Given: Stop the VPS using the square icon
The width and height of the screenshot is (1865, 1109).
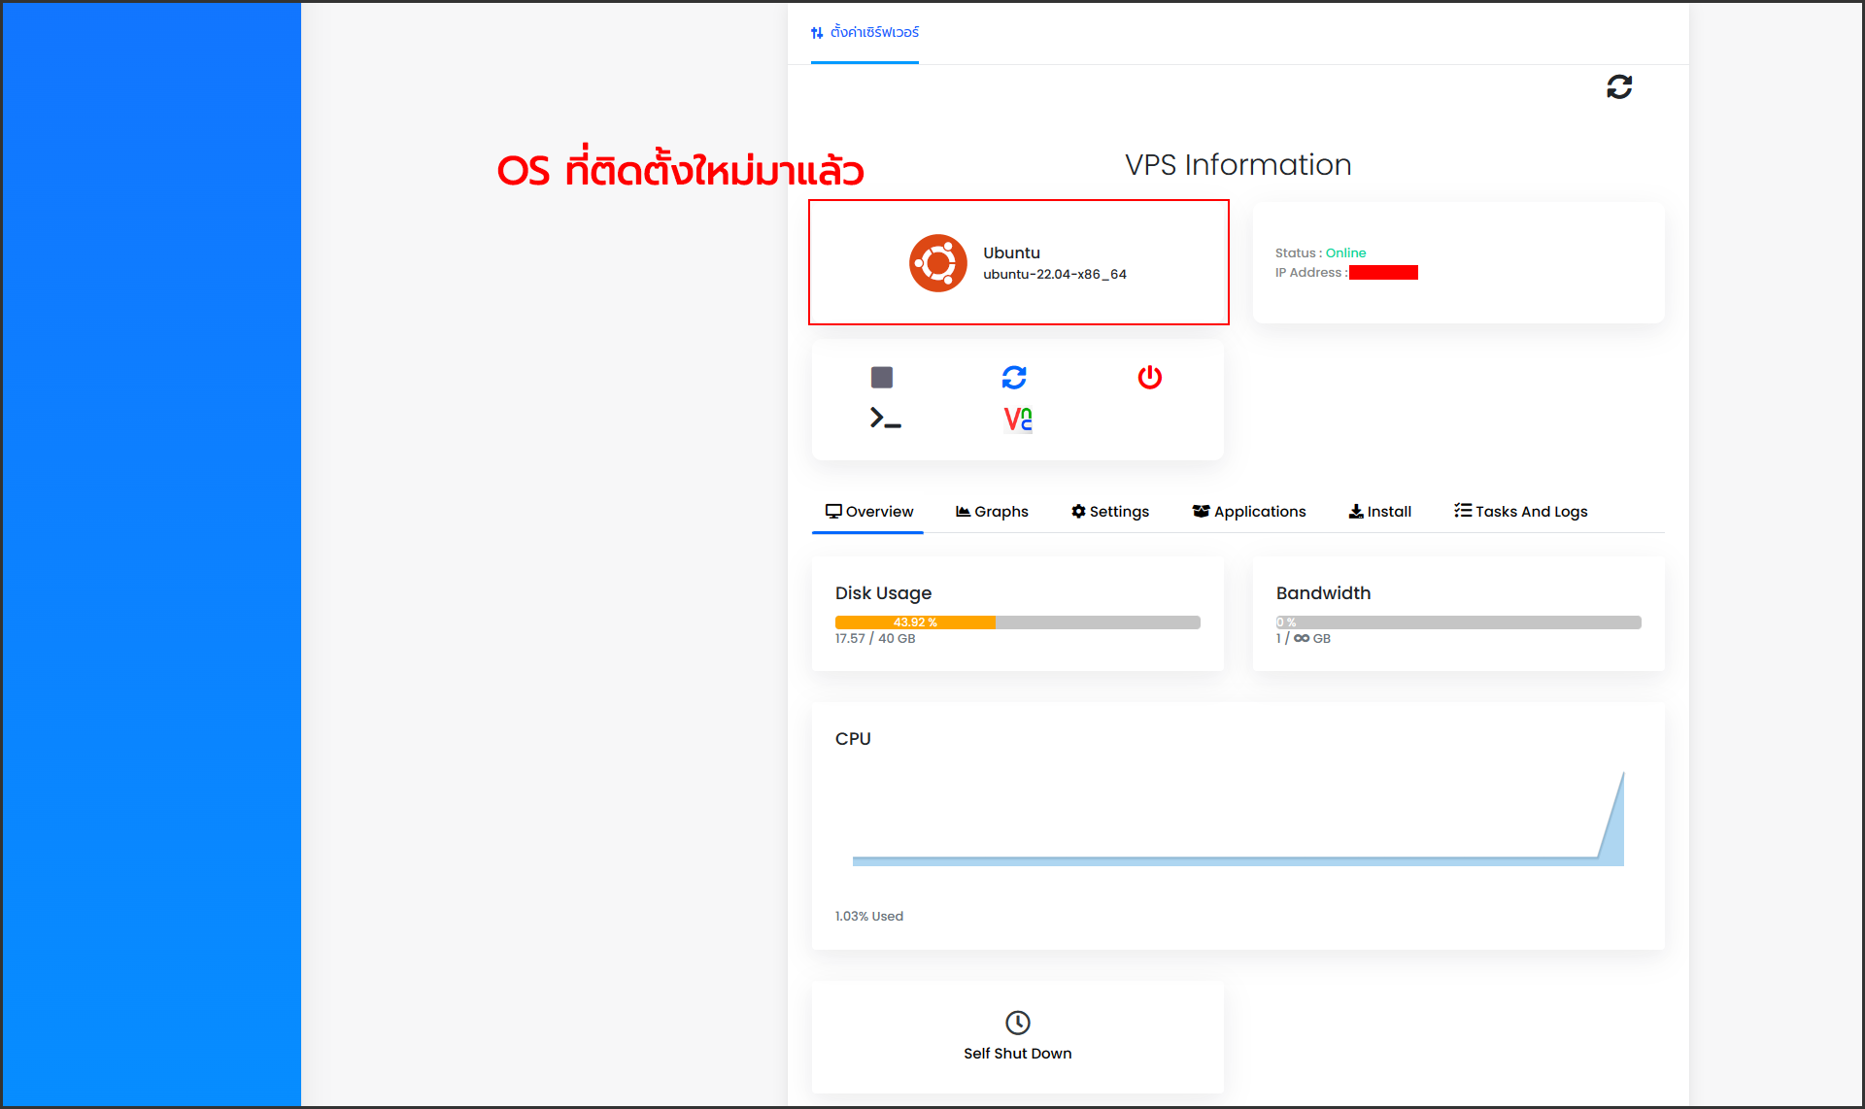Looking at the screenshot, I should 883,377.
